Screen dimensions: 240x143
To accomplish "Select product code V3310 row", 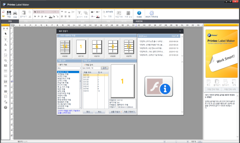I will (x=96, y=91).
